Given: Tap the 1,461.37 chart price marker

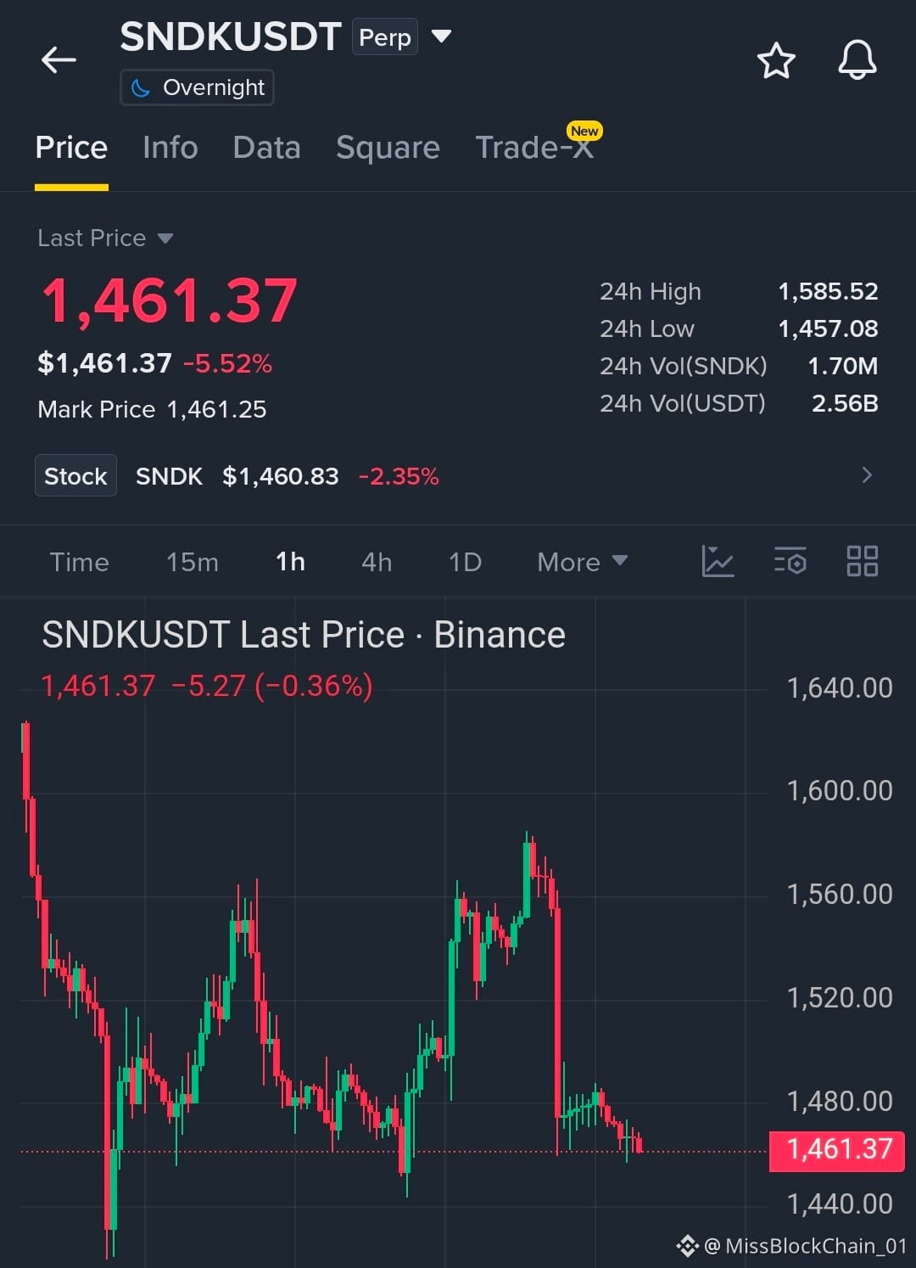Looking at the screenshot, I should pyautogui.click(x=837, y=1150).
